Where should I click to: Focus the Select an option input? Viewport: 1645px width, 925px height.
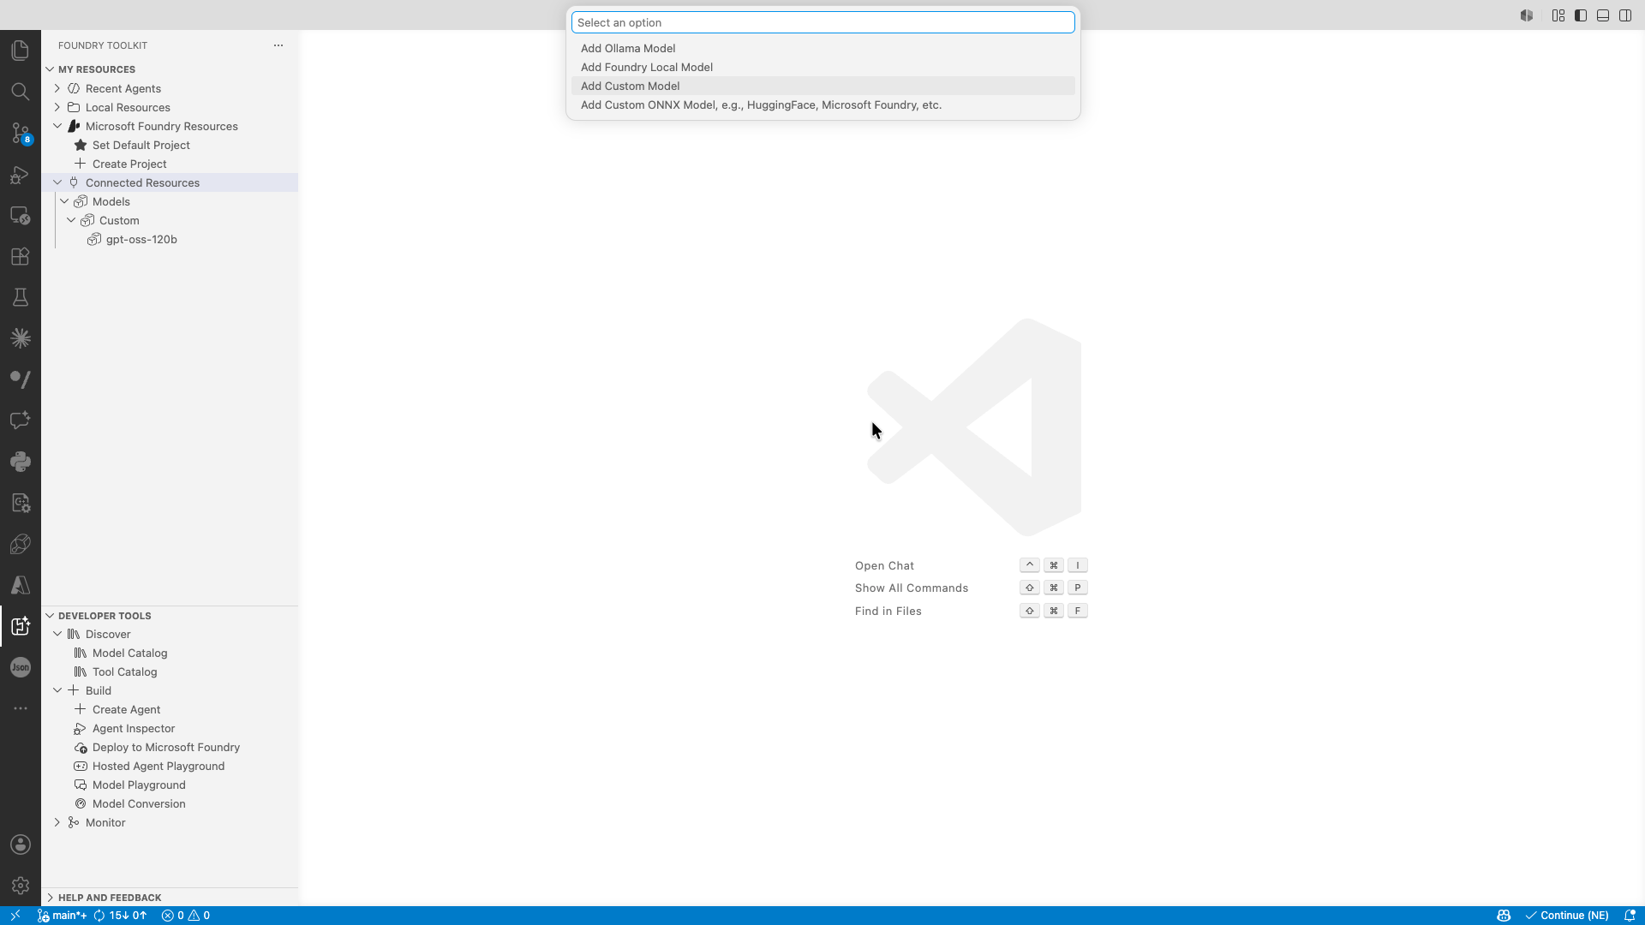pyautogui.click(x=822, y=22)
